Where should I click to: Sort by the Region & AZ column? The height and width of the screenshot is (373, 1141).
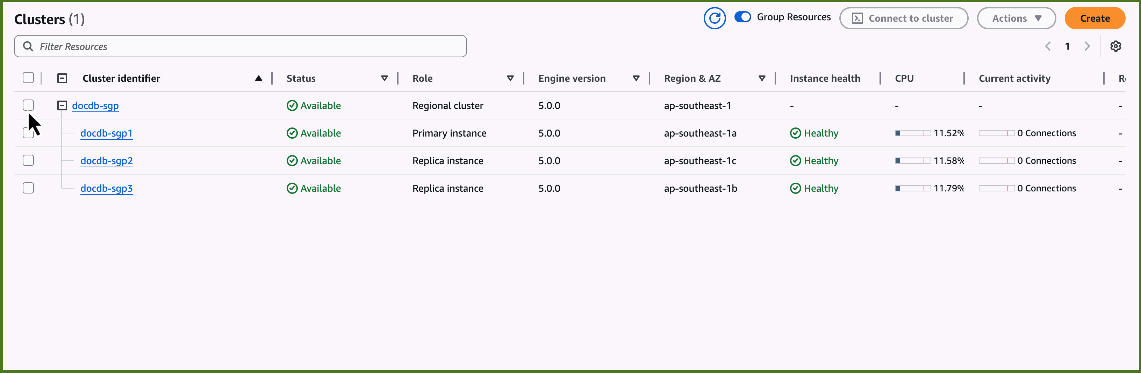pyautogui.click(x=761, y=78)
